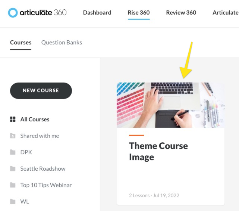The image size is (239, 211).
Task: Click the Theme Course Image title
Action: 158,151
